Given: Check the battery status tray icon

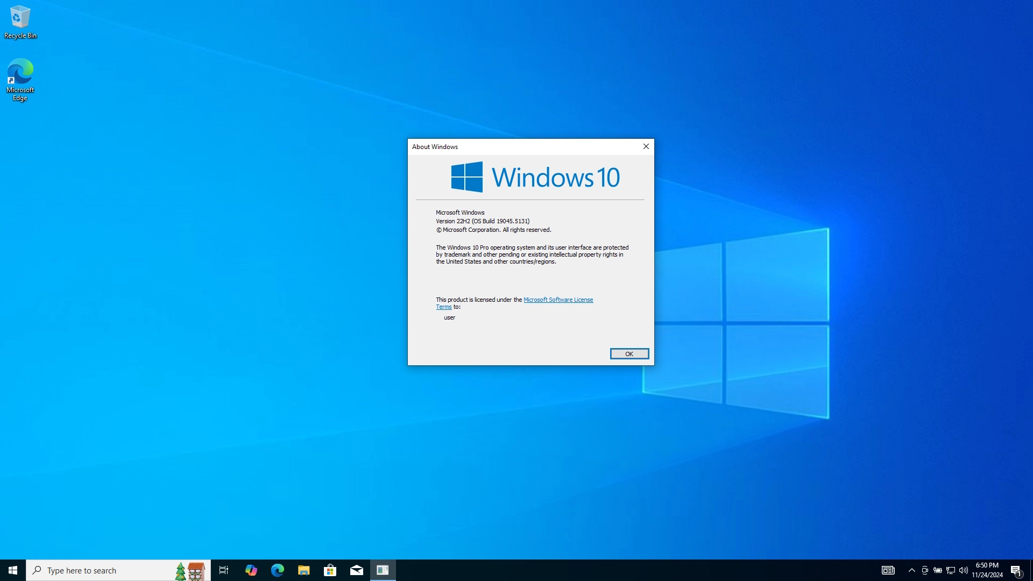Looking at the screenshot, I should (937, 570).
